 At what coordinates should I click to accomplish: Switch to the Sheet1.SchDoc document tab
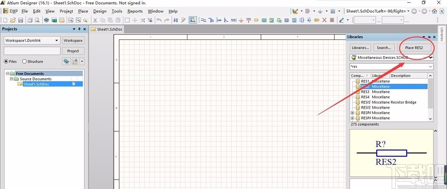point(107,29)
